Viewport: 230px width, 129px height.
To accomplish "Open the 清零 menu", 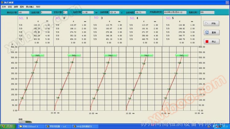I will pyautogui.click(x=16, y=6).
